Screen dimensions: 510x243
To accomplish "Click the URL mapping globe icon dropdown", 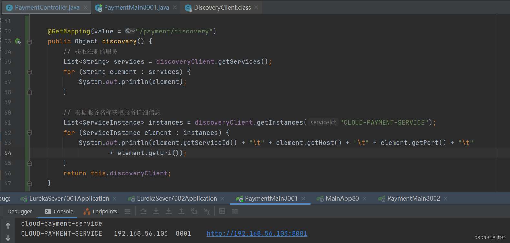I will pyautogui.click(x=130, y=31).
